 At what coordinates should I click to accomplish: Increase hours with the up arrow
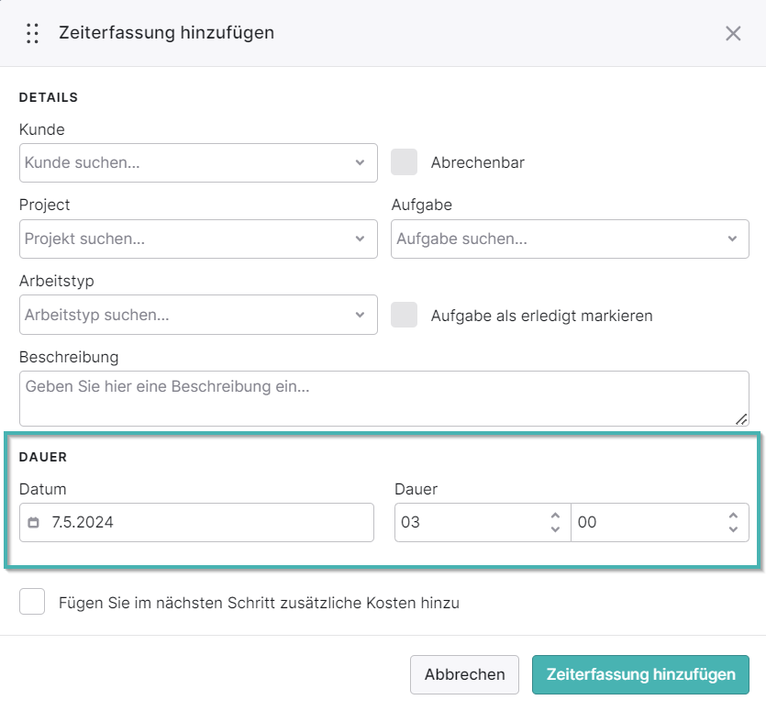tap(555, 516)
